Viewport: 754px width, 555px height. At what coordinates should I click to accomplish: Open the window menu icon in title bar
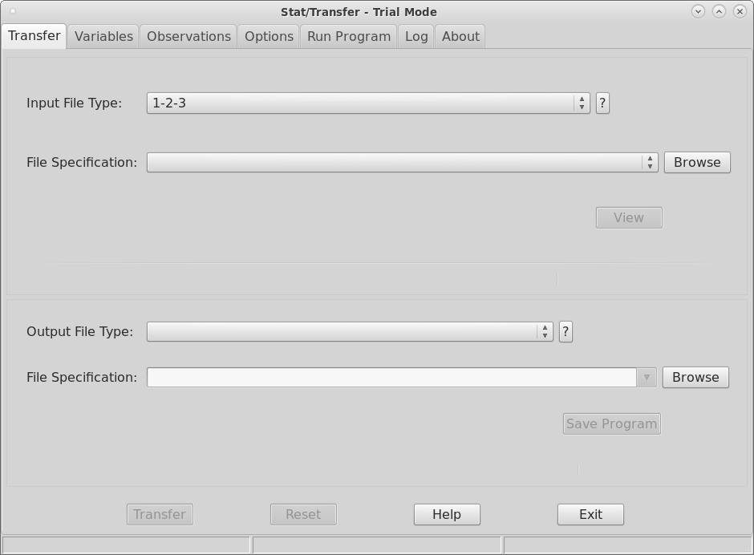coord(13,11)
